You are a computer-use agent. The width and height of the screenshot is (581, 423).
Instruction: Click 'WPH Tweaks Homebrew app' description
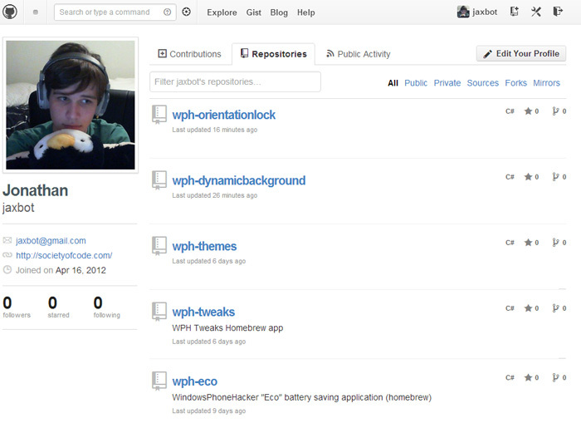point(227,328)
